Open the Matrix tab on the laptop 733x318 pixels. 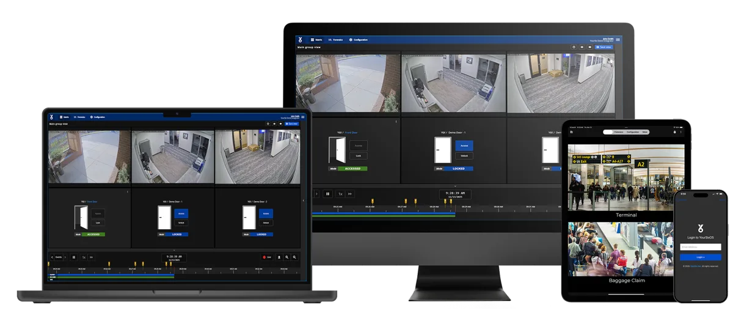click(65, 117)
